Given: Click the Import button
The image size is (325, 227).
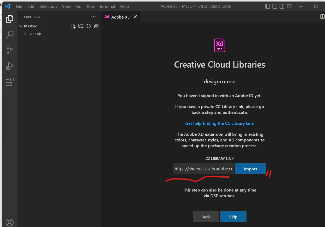Looking at the screenshot, I should point(251,169).
